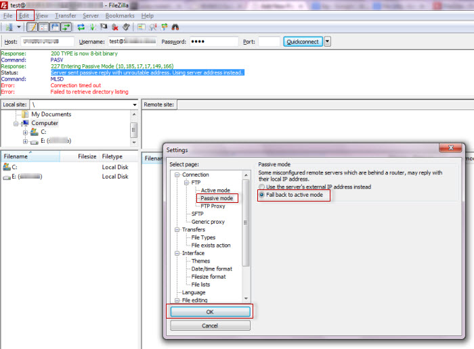Select Active mode settings page
Screen dimensions: 474x349
point(215,191)
